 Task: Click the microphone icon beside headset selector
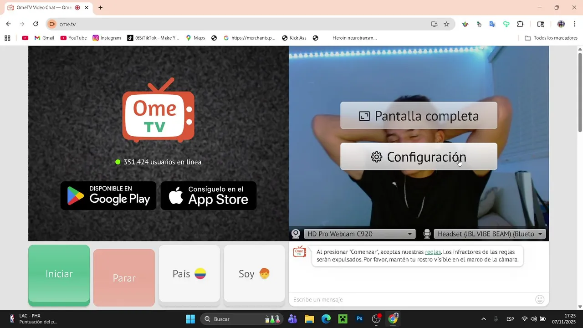[x=427, y=234]
